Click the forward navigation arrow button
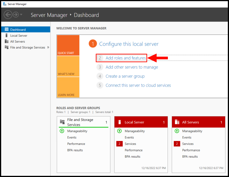Screen dimensions: 229x177 16,15
